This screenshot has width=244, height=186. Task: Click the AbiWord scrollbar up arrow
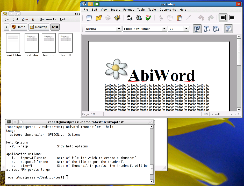click(x=239, y=37)
